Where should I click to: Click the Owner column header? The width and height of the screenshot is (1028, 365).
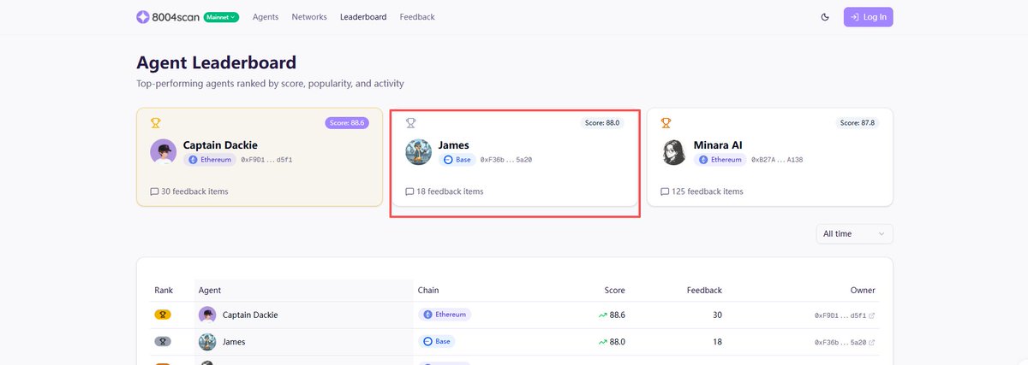click(x=863, y=291)
